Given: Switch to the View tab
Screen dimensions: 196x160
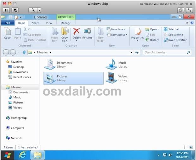Looking at the screenshot, I should pyautogui.click(x=49, y=23).
